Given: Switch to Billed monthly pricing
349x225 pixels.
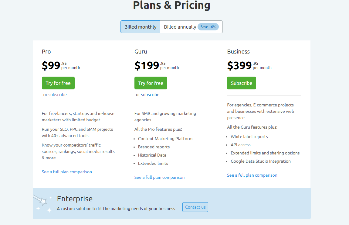Looking at the screenshot, I should pyautogui.click(x=140, y=27).
